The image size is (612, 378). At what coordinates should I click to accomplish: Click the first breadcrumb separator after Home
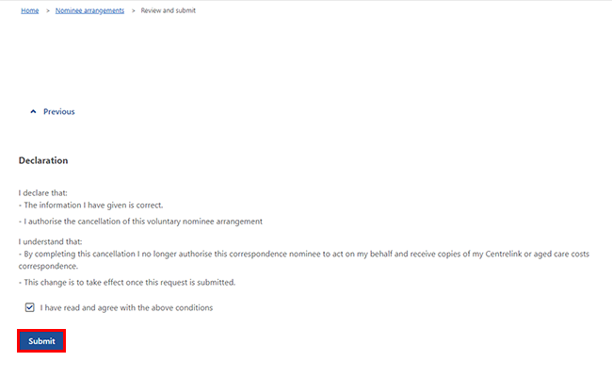47,10
